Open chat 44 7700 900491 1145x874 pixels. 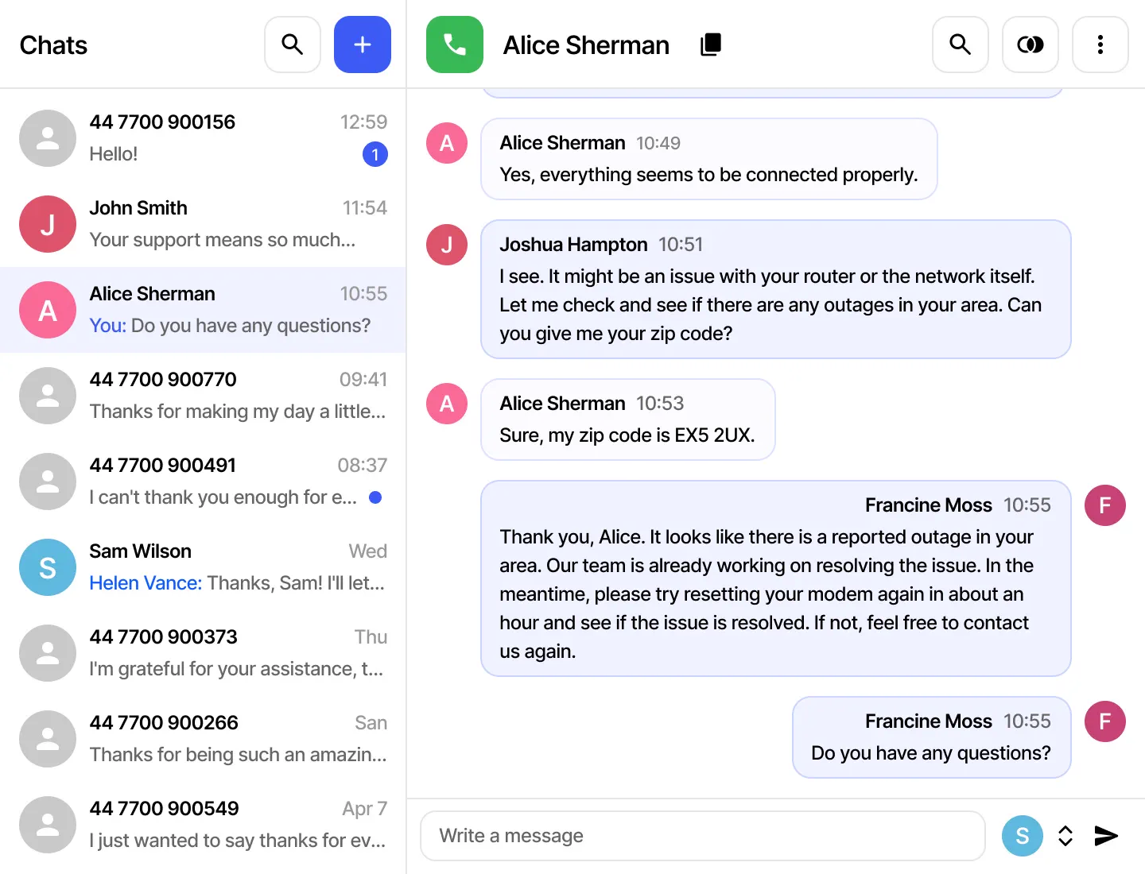click(x=204, y=481)
